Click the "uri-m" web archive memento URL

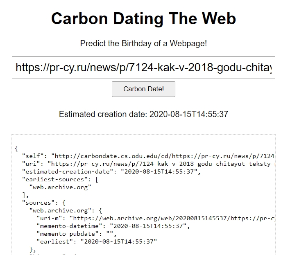pos(172,218)
